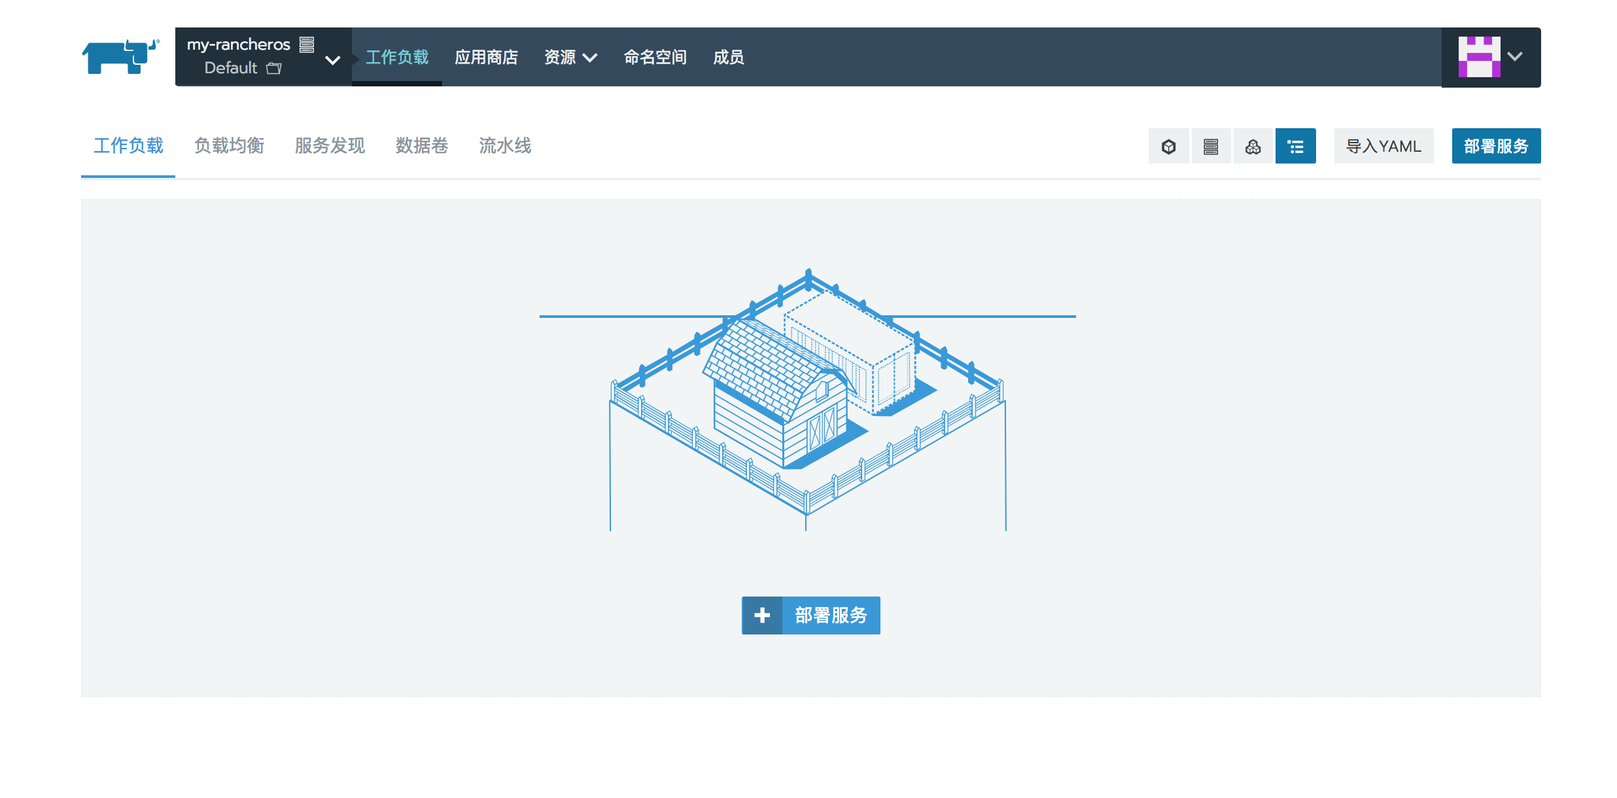Switch to 服务发现 tab

click(x=330, y=145)
